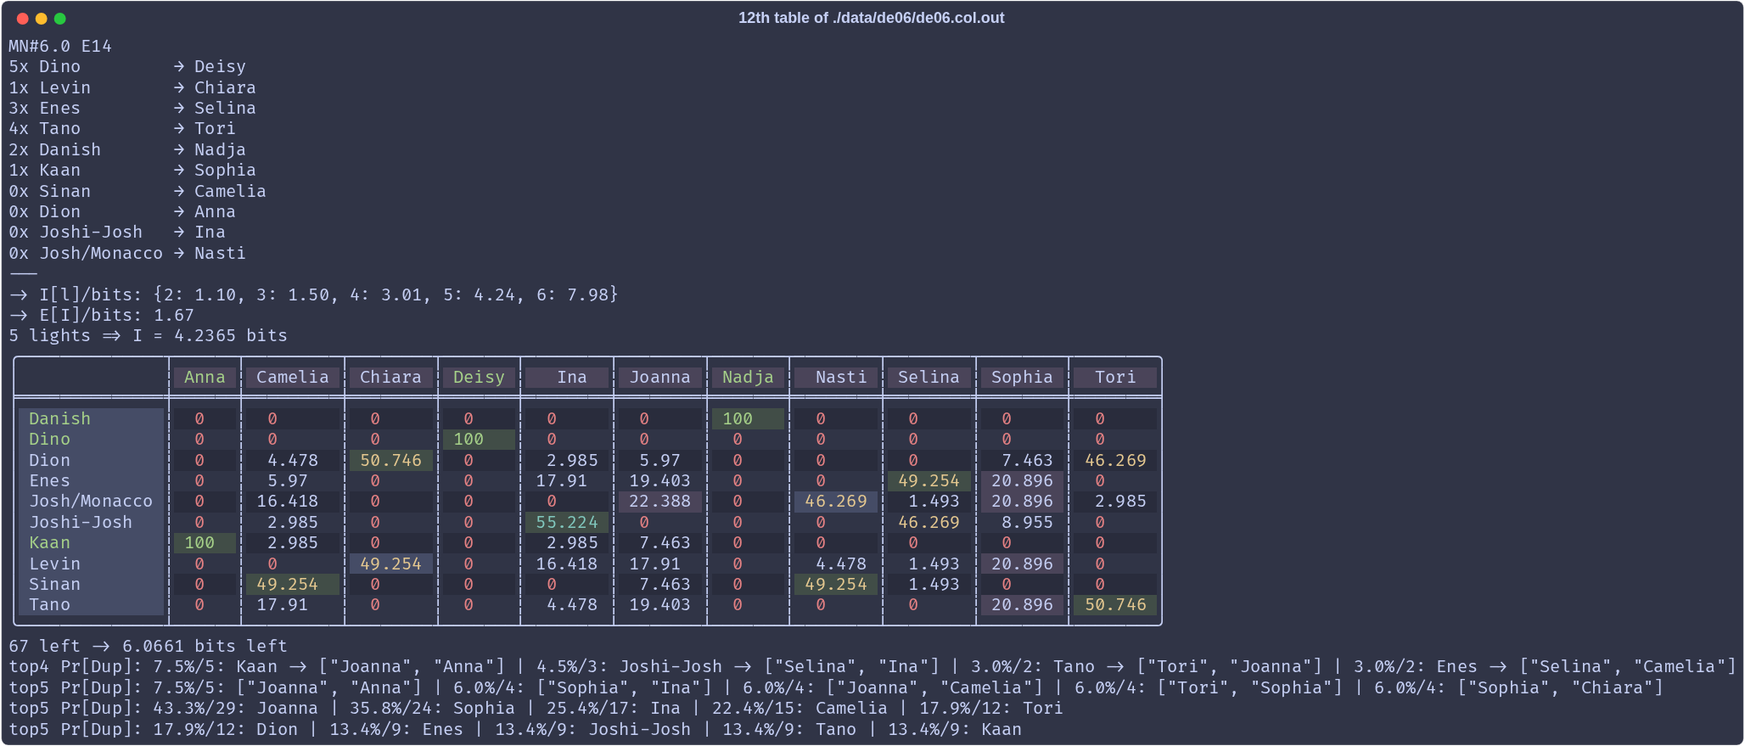Click the "E[I]/bits: 1.67" line
1745x746 pixels.
102,316
